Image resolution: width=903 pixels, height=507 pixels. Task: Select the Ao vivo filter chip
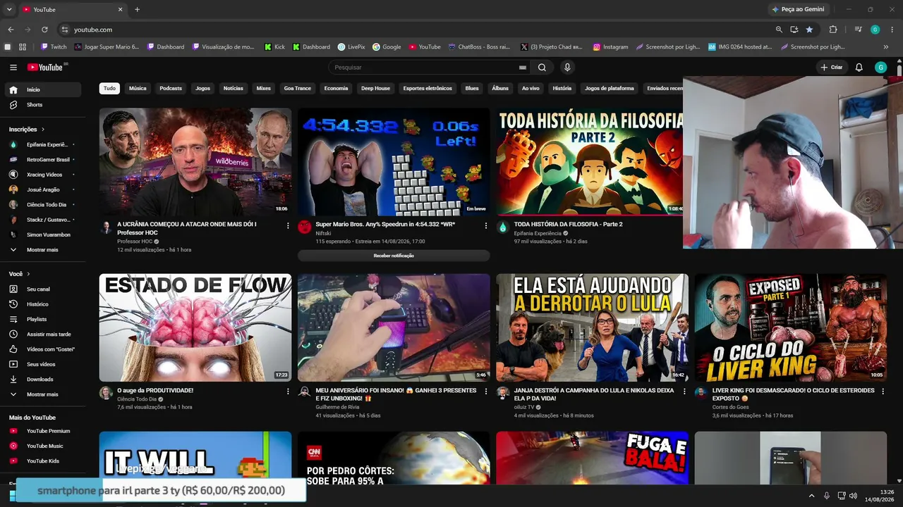(531, 89)
